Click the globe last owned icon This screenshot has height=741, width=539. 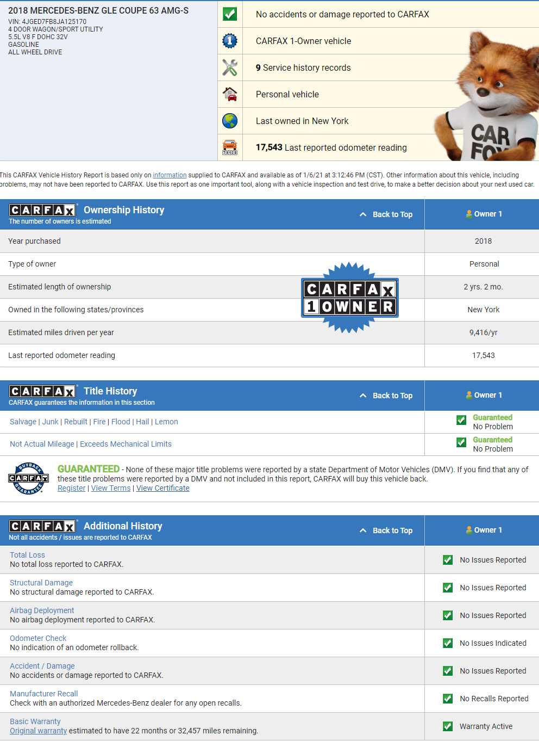tap(230, 121)
